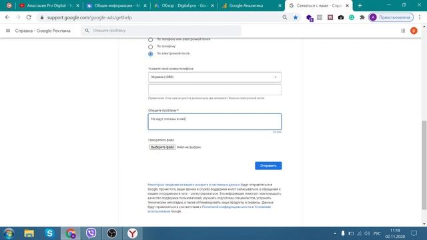Open Viber from the taskbar
This screenshot has width=427, height=240.
91,233
